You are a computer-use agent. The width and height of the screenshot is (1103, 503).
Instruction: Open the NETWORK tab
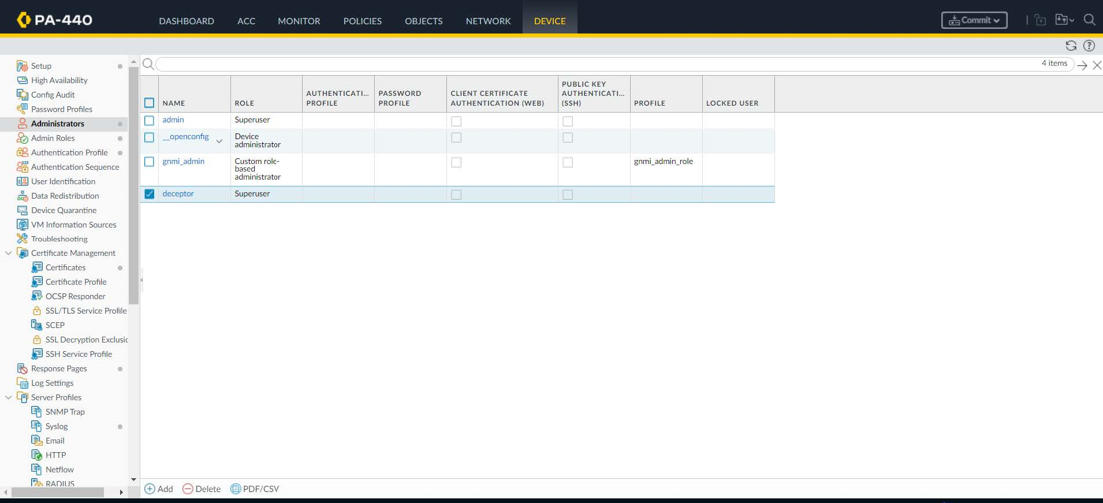[x=488, y=21]
